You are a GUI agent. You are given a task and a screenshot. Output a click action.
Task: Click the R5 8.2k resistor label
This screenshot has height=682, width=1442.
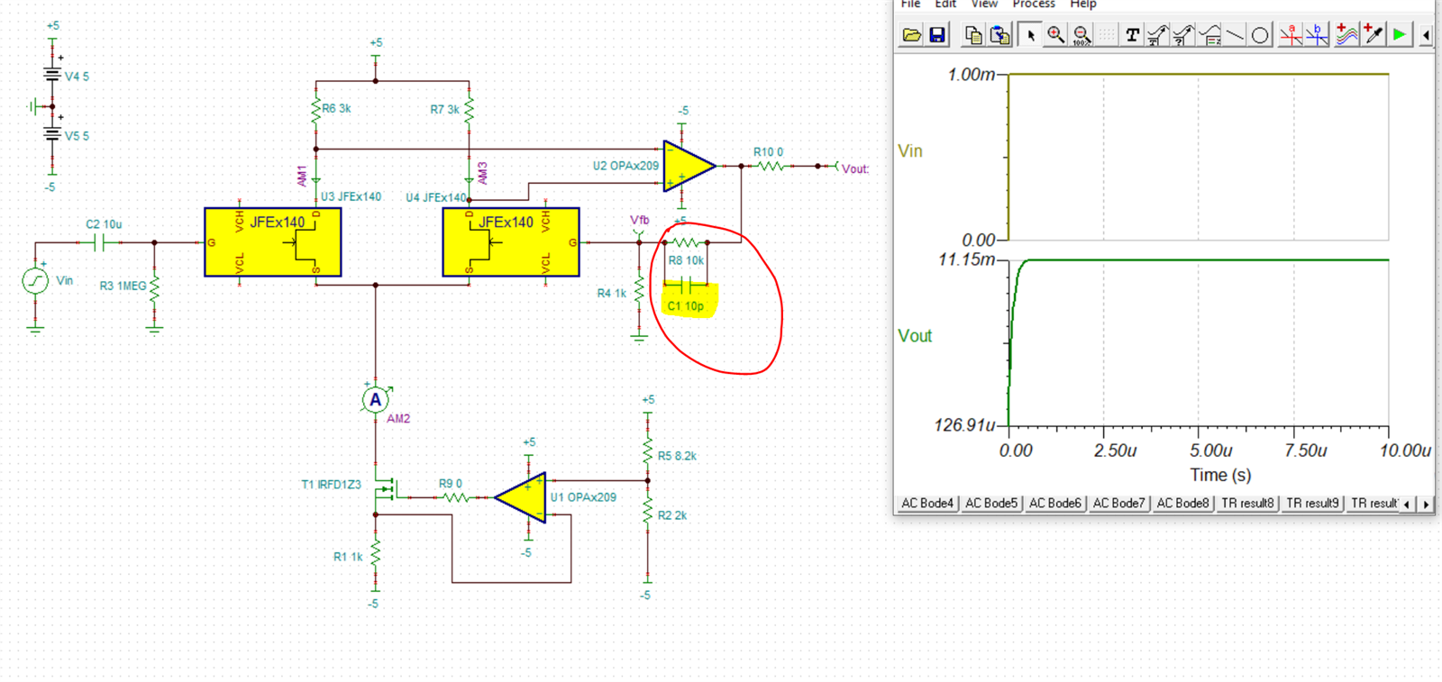[677, 456]
